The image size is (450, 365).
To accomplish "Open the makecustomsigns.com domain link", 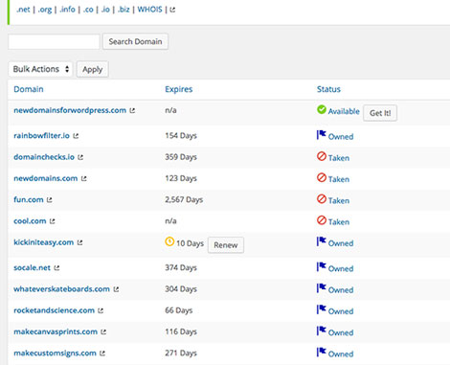I will click(55, 354).
